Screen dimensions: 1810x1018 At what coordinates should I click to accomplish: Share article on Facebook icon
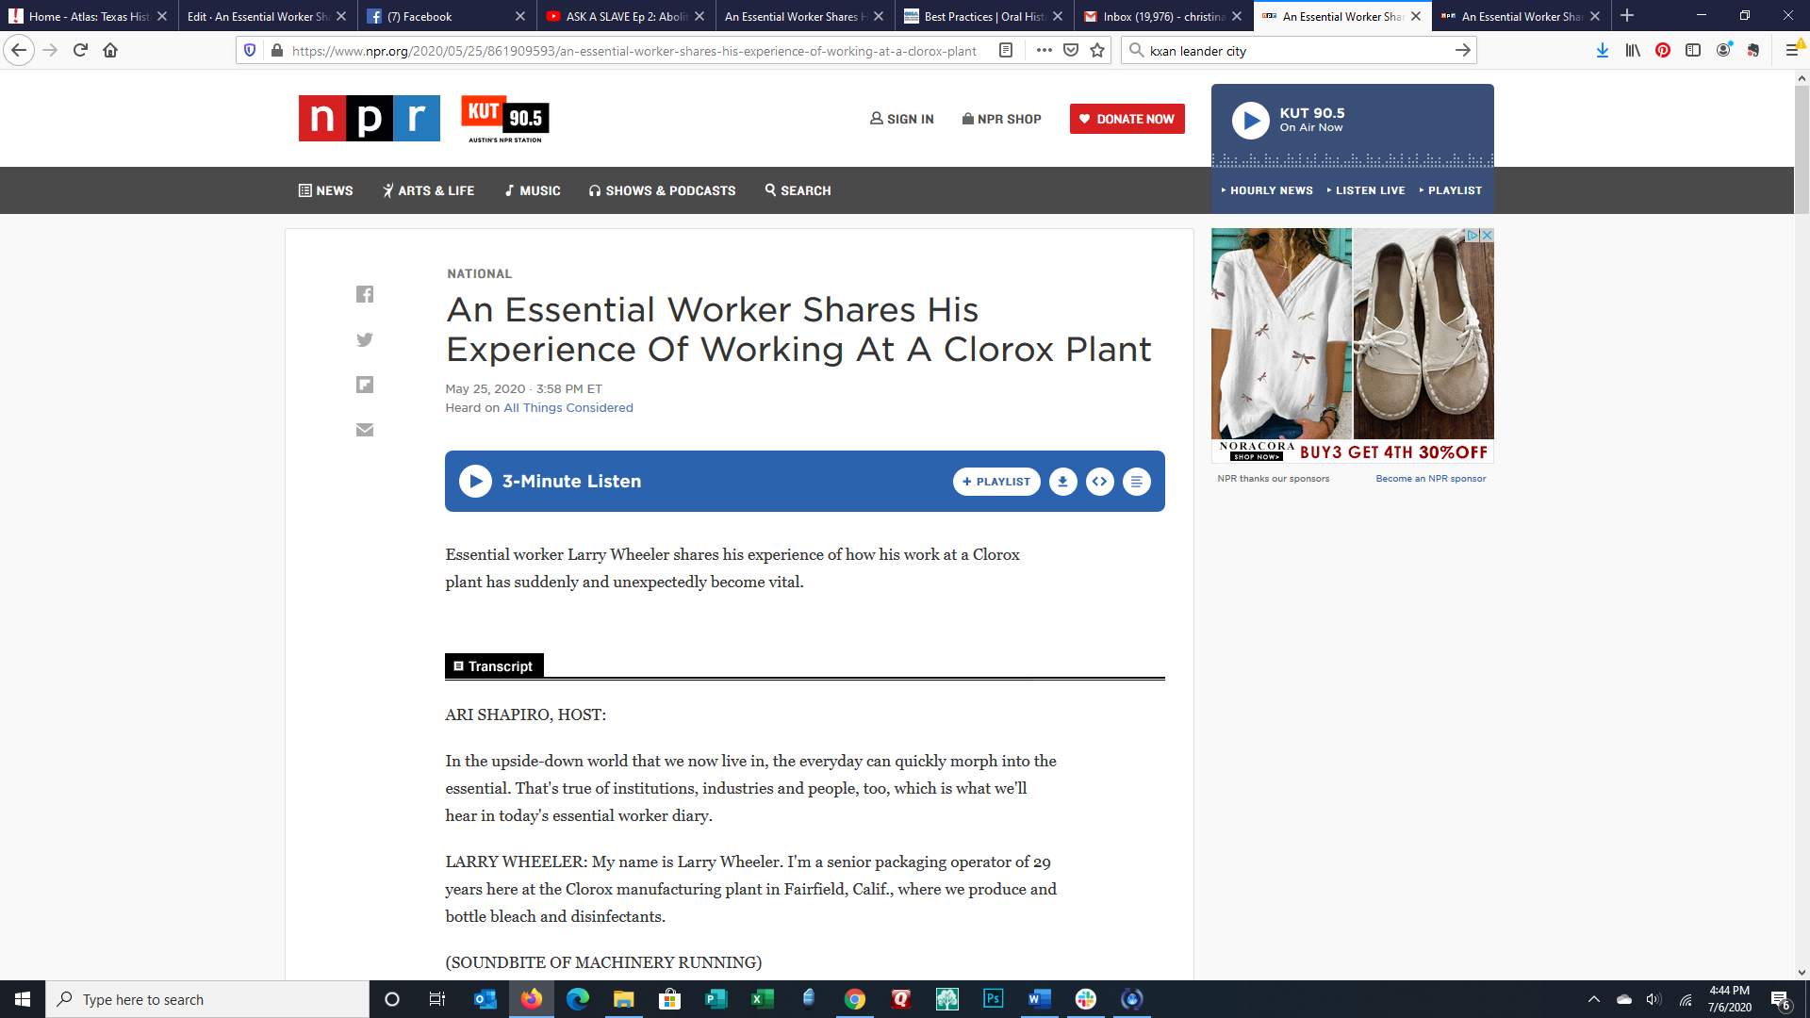click(x=365, y=294)
